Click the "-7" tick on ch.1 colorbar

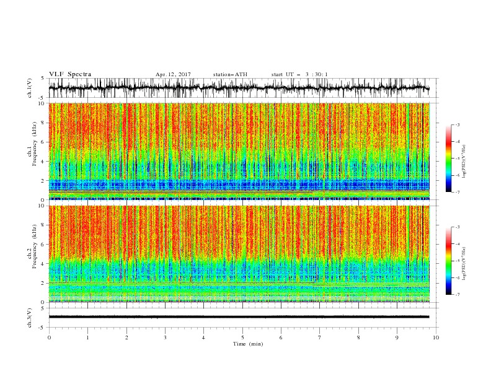click(458, 192)
